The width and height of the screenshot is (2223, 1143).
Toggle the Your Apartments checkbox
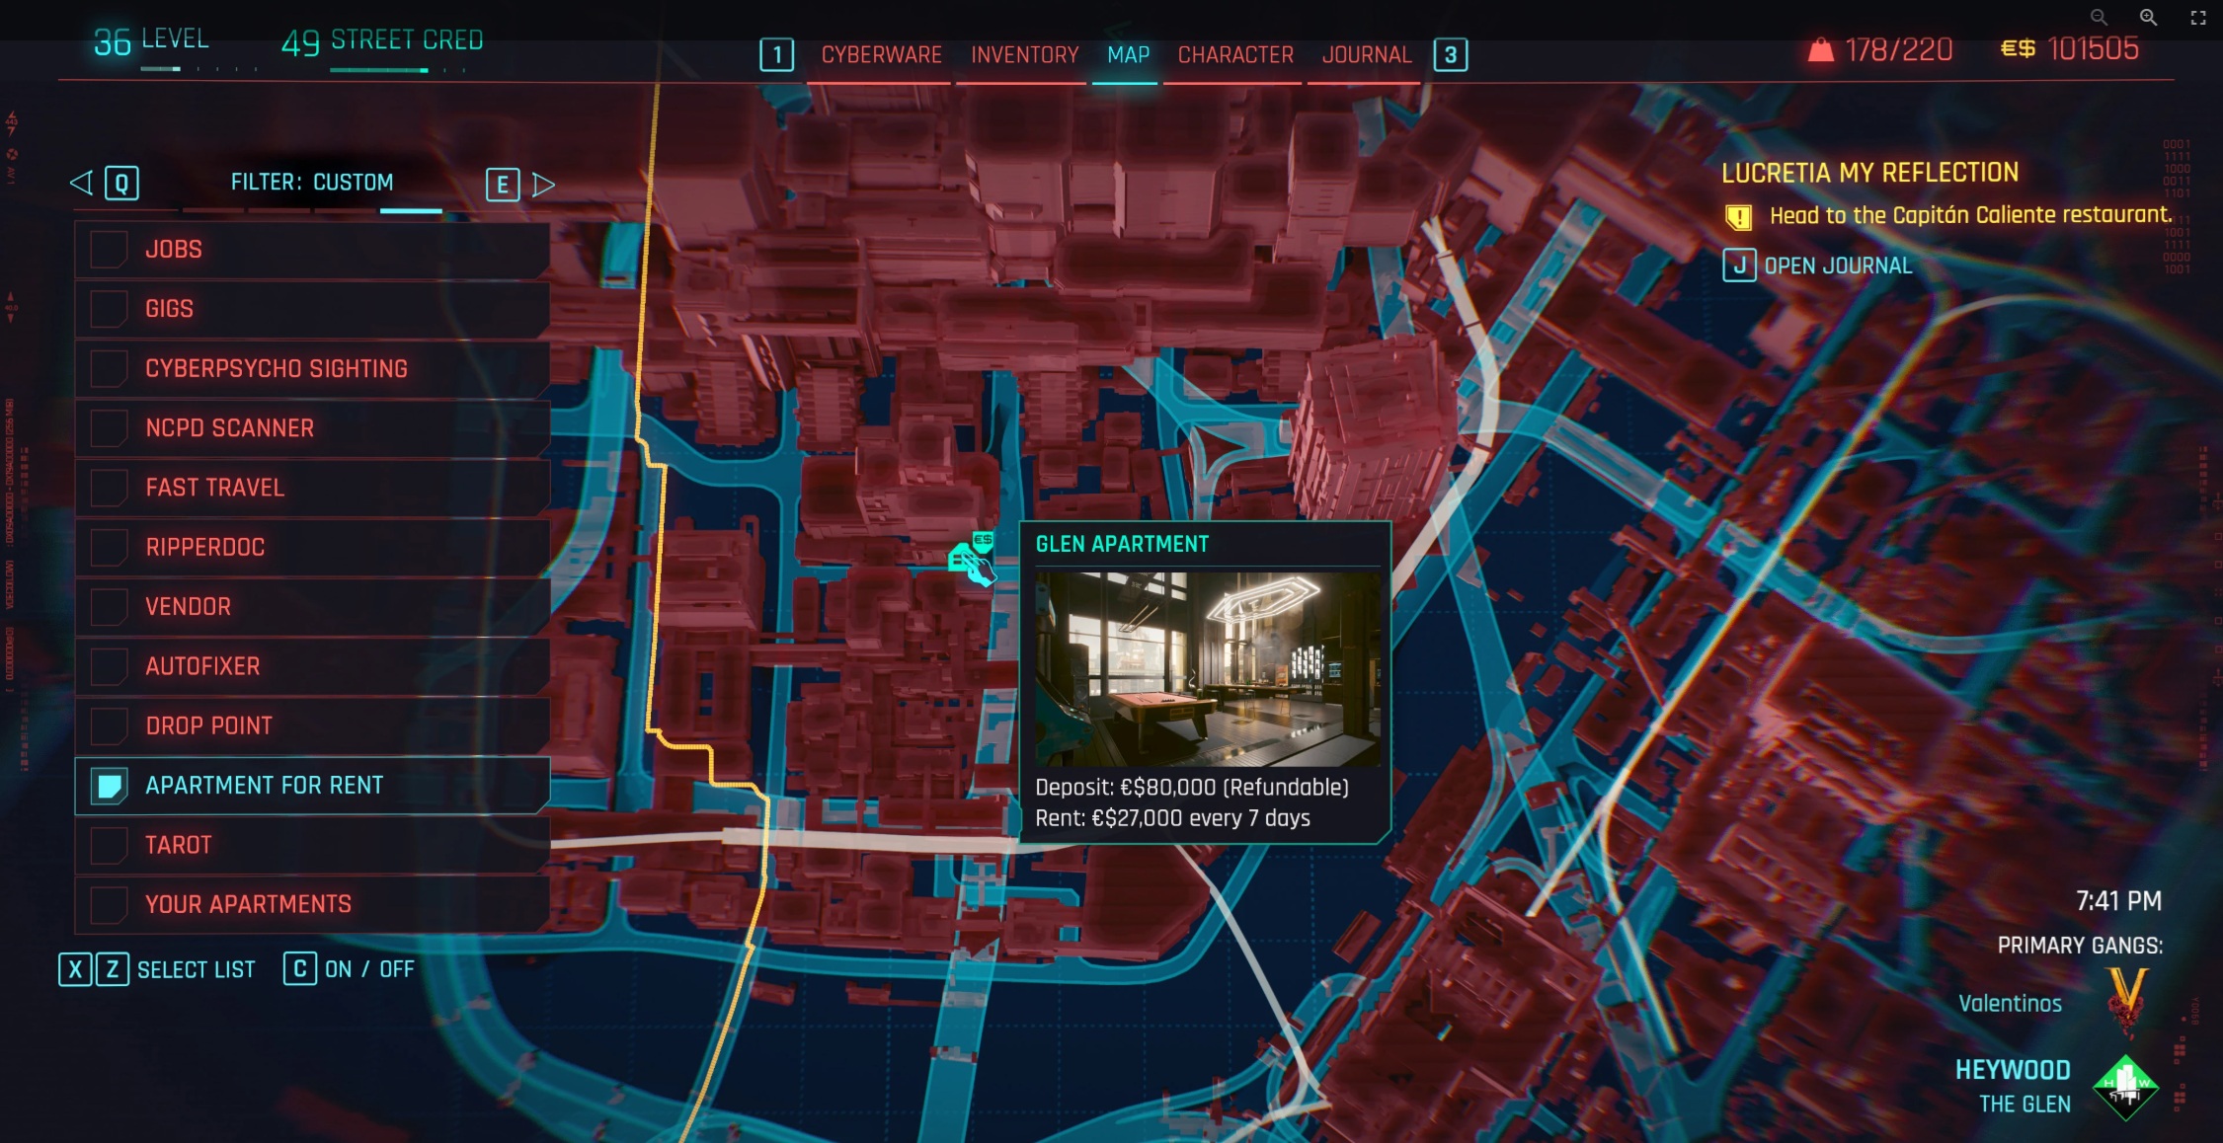[108, 904]
